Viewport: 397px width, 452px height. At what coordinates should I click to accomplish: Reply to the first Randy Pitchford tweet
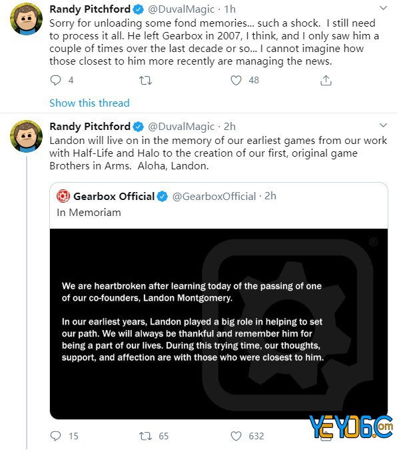(55, 80)
